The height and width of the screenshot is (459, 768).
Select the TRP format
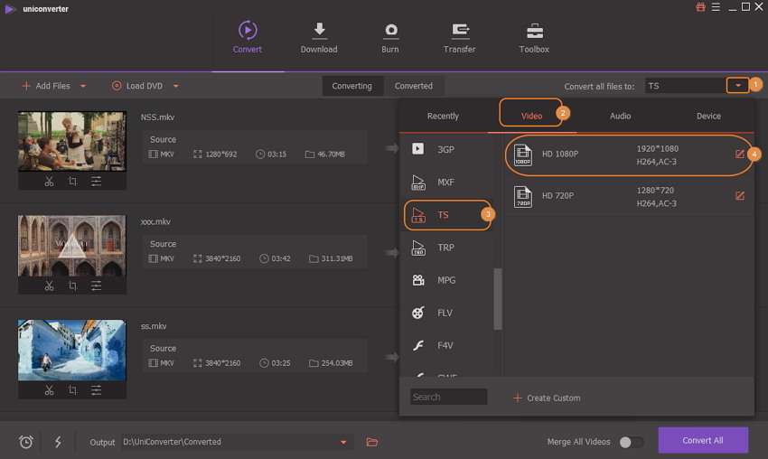(x=445, y=248)
